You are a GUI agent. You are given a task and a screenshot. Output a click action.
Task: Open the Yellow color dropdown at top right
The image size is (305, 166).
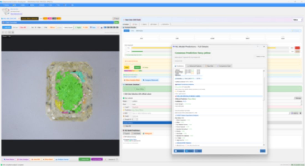pyautogui.click(x=296, y=19)
